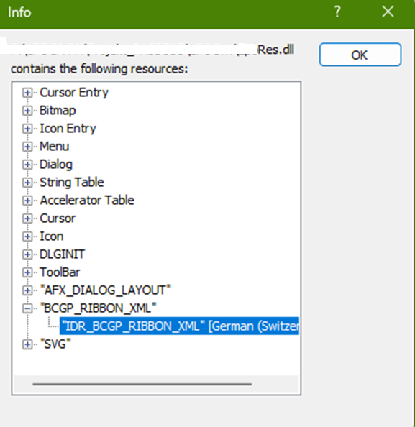
Task: Expand the Cursor resource node
Action: 27,219
